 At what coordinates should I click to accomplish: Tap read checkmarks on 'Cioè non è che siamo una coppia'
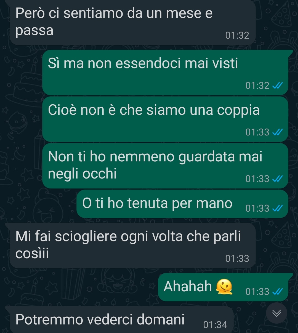pos(277,132)
